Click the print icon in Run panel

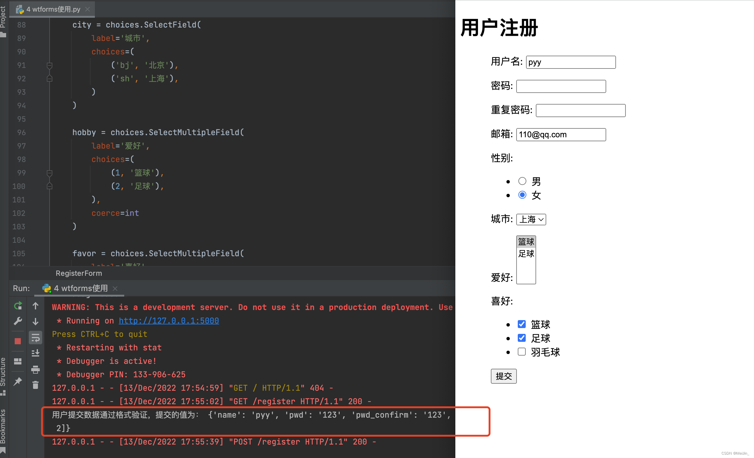[x=35, y=370]
